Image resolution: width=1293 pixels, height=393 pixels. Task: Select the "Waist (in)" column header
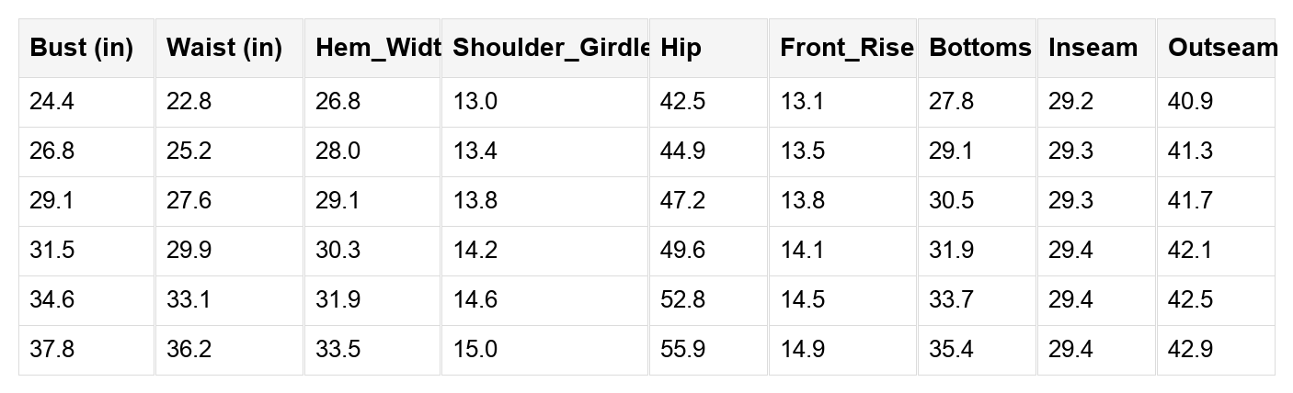point(224,48)
